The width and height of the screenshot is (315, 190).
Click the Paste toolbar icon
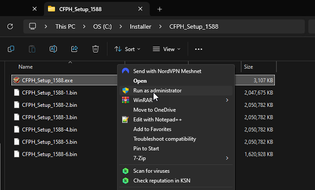pos(32,49)
